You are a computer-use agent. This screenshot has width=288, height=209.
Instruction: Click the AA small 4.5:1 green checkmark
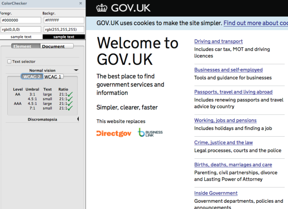coord(70,99)
